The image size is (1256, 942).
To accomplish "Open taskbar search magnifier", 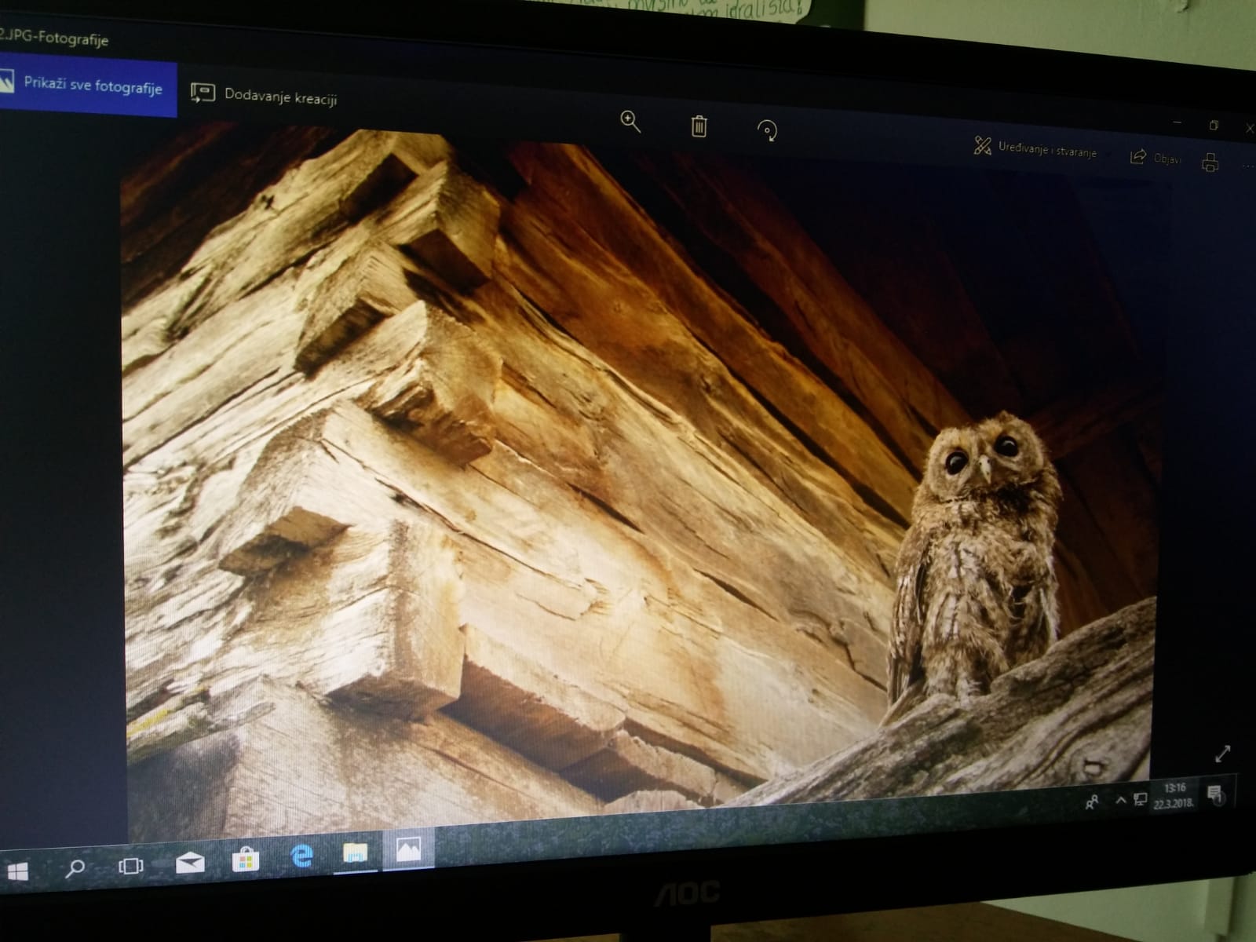I will [75, 868].
